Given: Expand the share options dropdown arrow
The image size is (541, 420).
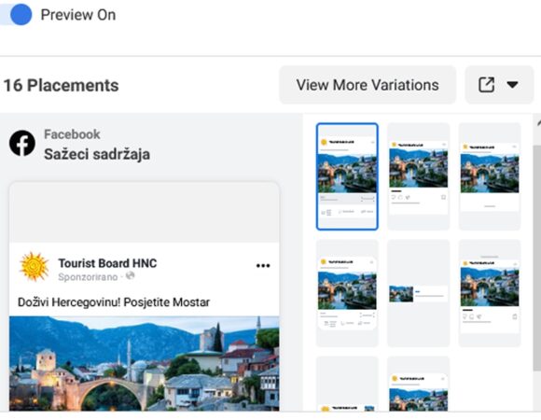Looking at the screenshot, I should pos(512,85).
